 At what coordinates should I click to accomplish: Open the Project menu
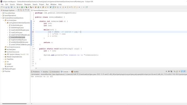(41, 4)
